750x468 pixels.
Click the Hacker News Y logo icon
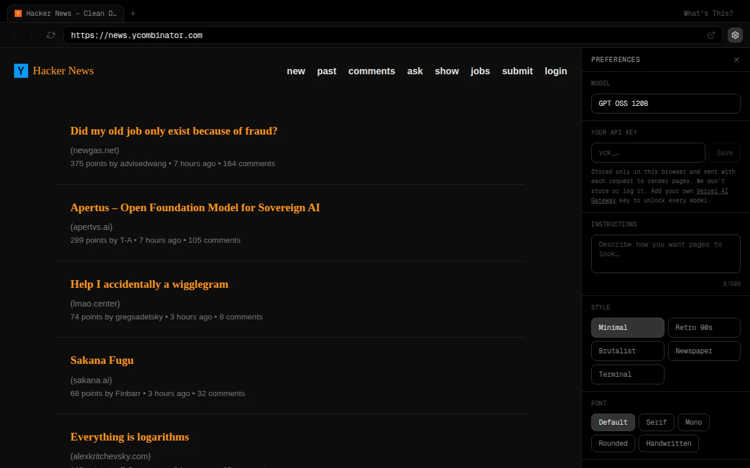click(x=21, y=71)
